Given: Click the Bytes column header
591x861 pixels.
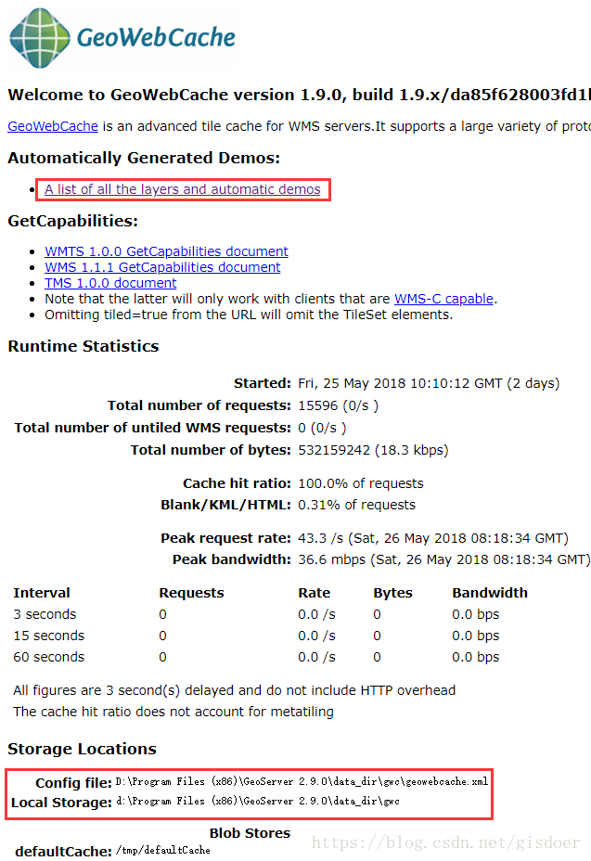Looking at the screenshot, I should [x=392, y=593].
